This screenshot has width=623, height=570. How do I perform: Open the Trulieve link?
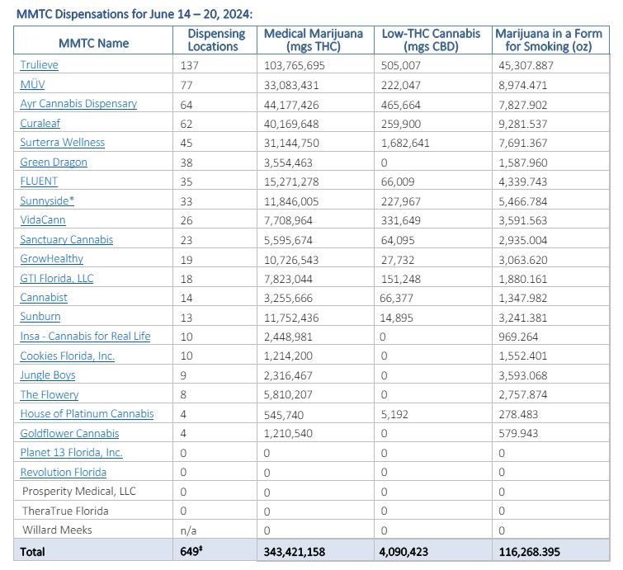tap(39, 65)
